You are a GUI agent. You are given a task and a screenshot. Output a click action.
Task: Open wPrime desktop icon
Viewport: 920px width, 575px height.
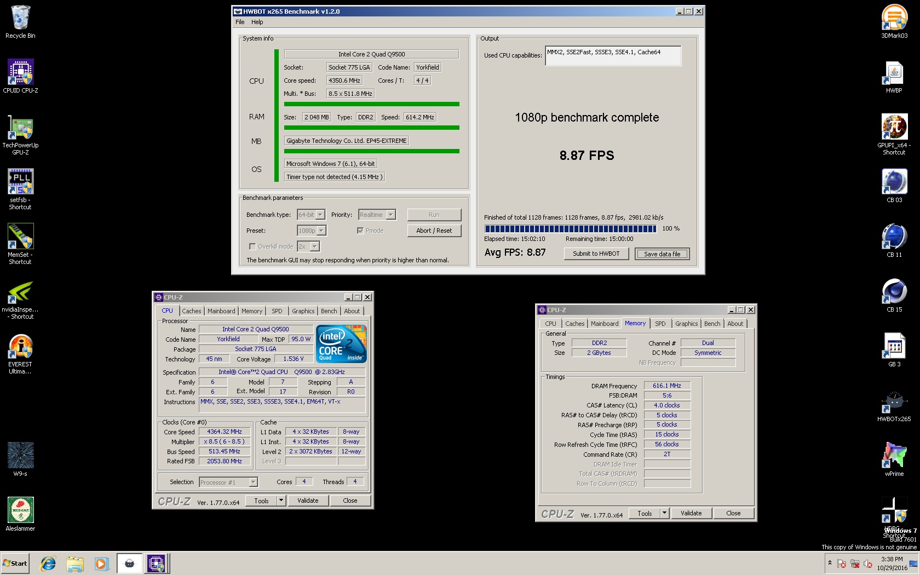pos(894,460)
